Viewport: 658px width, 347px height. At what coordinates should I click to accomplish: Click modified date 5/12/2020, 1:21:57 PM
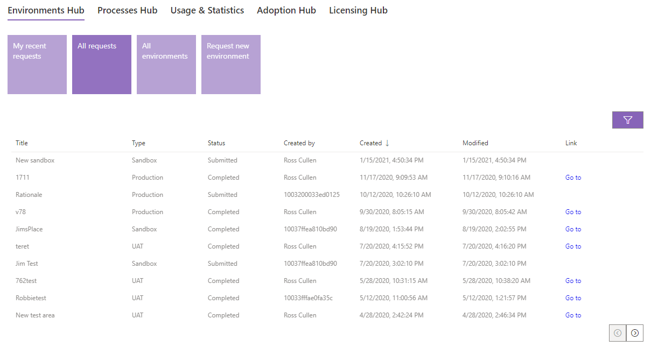[494, 298]
